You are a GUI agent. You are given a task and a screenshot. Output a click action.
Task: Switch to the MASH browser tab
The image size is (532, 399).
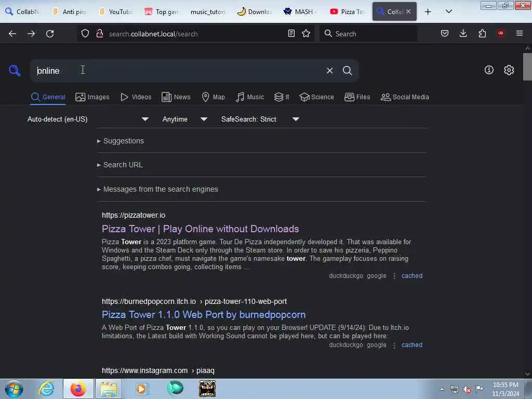pyautogui.click(x=300, y=12)
